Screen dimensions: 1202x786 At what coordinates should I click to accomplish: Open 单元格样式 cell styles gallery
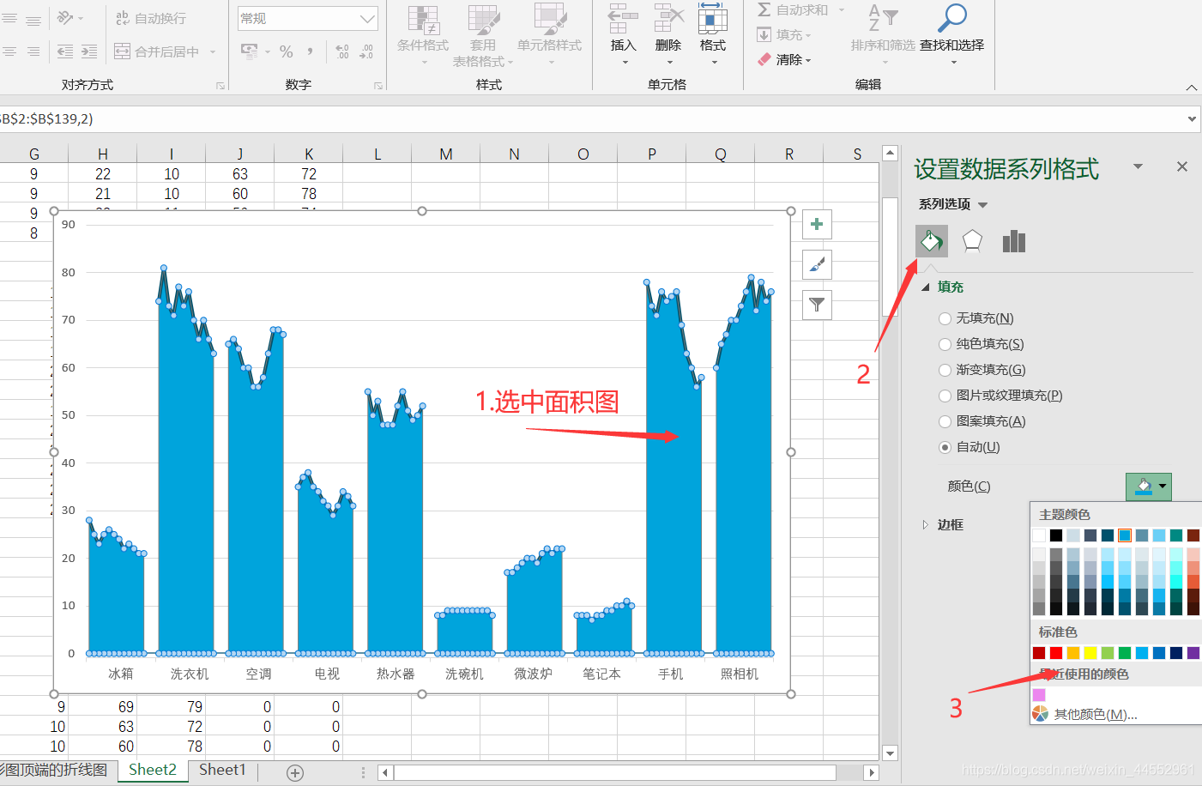[x=549, y=35]
